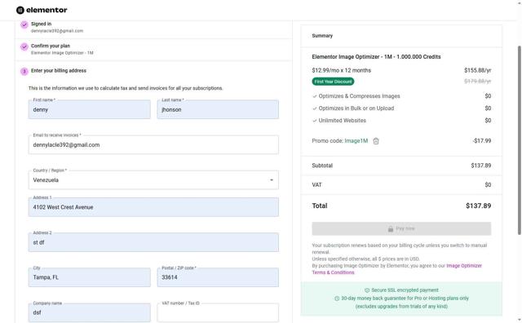Screen dimensions: 522x323
Task: Click the VAT $0 value
Action: (x=488, y=185)
